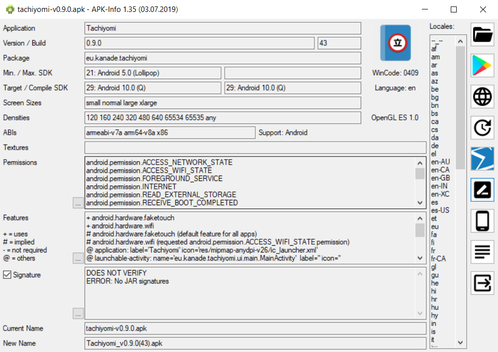Image resolution: width=498 pixels, height=352 pixels.
Task: Click the ABIs field
Action: pos(170,133)
